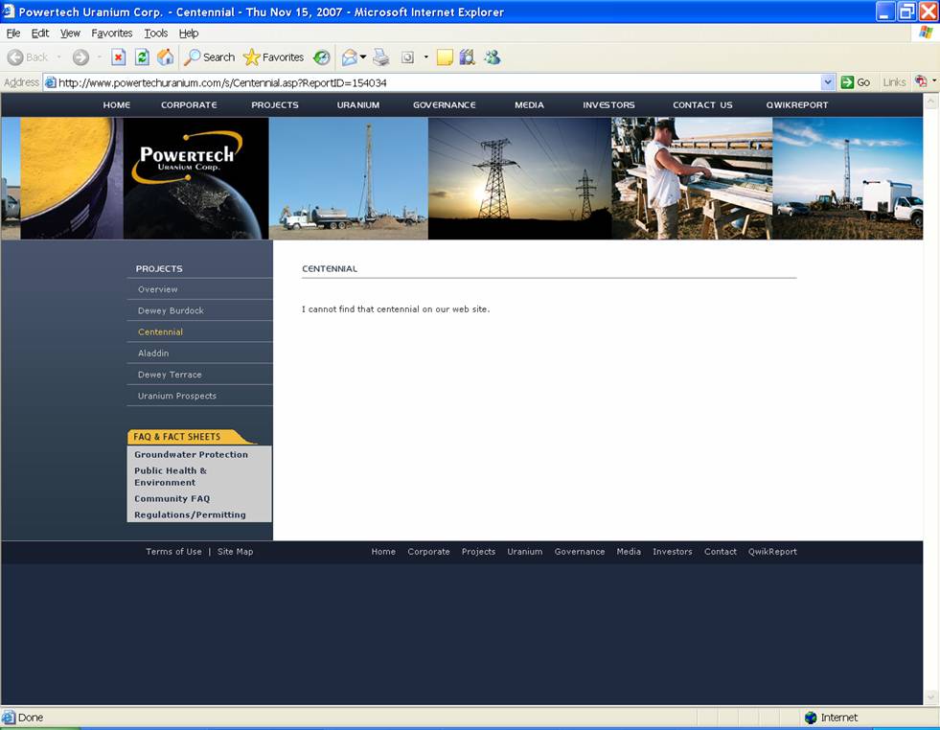This screenshot has width=940, height=730.
Task: Open the Edit button dropdown arrow
Action: (x=426, y=57)
